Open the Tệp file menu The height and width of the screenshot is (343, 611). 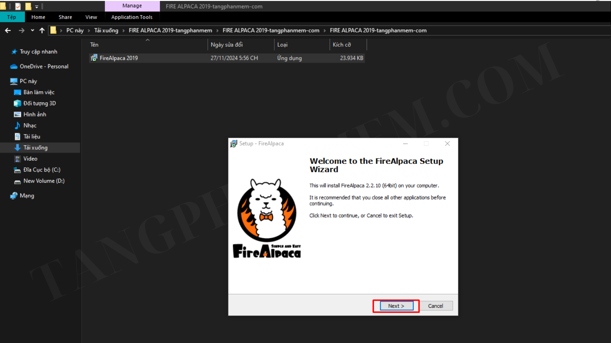12,17
